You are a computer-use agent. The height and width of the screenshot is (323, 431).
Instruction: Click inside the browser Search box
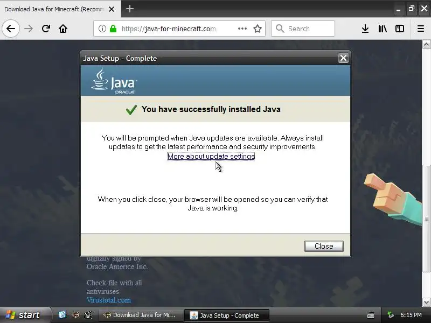pyautogui.click(x=303, y=29)
